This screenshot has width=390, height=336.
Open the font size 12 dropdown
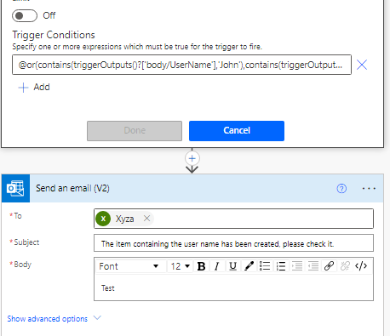(180, 266)
